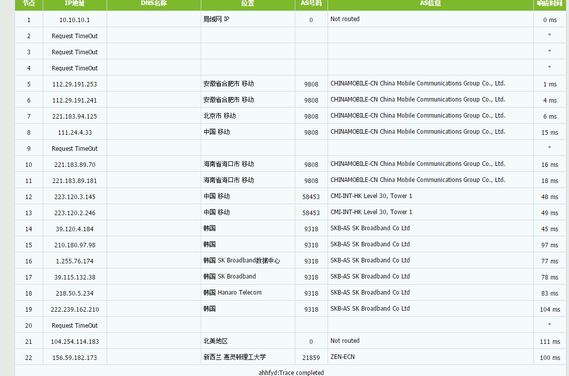Image resolution: width=569 pixels, height=376 pixels.
Task: Click IP address 221.183.89.181
Action: [74, 180]
